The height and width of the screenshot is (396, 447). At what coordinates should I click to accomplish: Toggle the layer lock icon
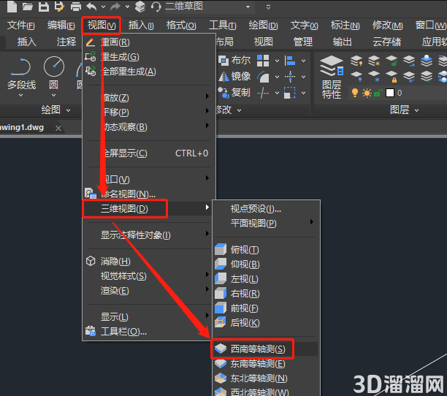[x=378, y=93]
